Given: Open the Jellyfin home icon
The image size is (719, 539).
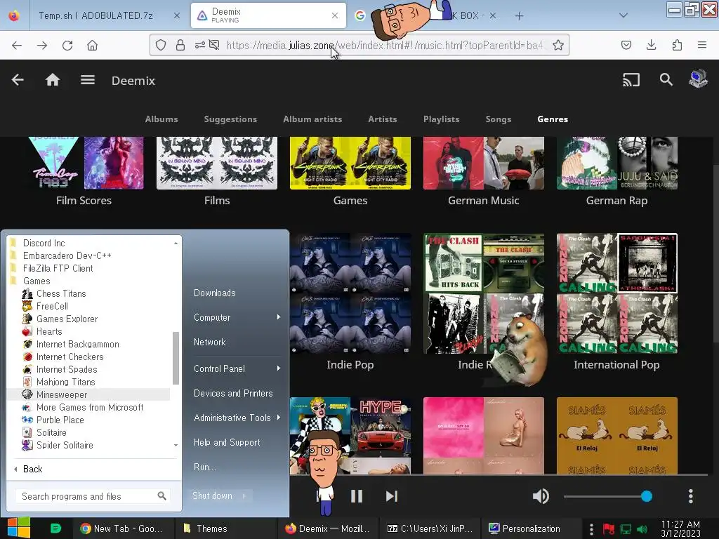Looking at the screenshot, I should point(52,80).
